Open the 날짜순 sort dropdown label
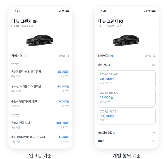The height and width of the screenshot is (159, 167). point(62,56)
